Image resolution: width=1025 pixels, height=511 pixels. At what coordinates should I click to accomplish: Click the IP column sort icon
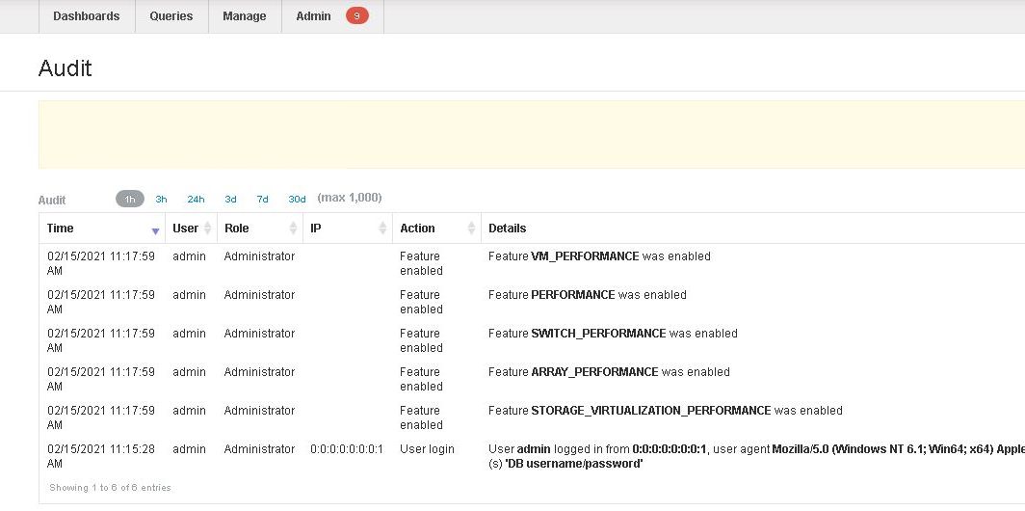click(x=382, y=229)
